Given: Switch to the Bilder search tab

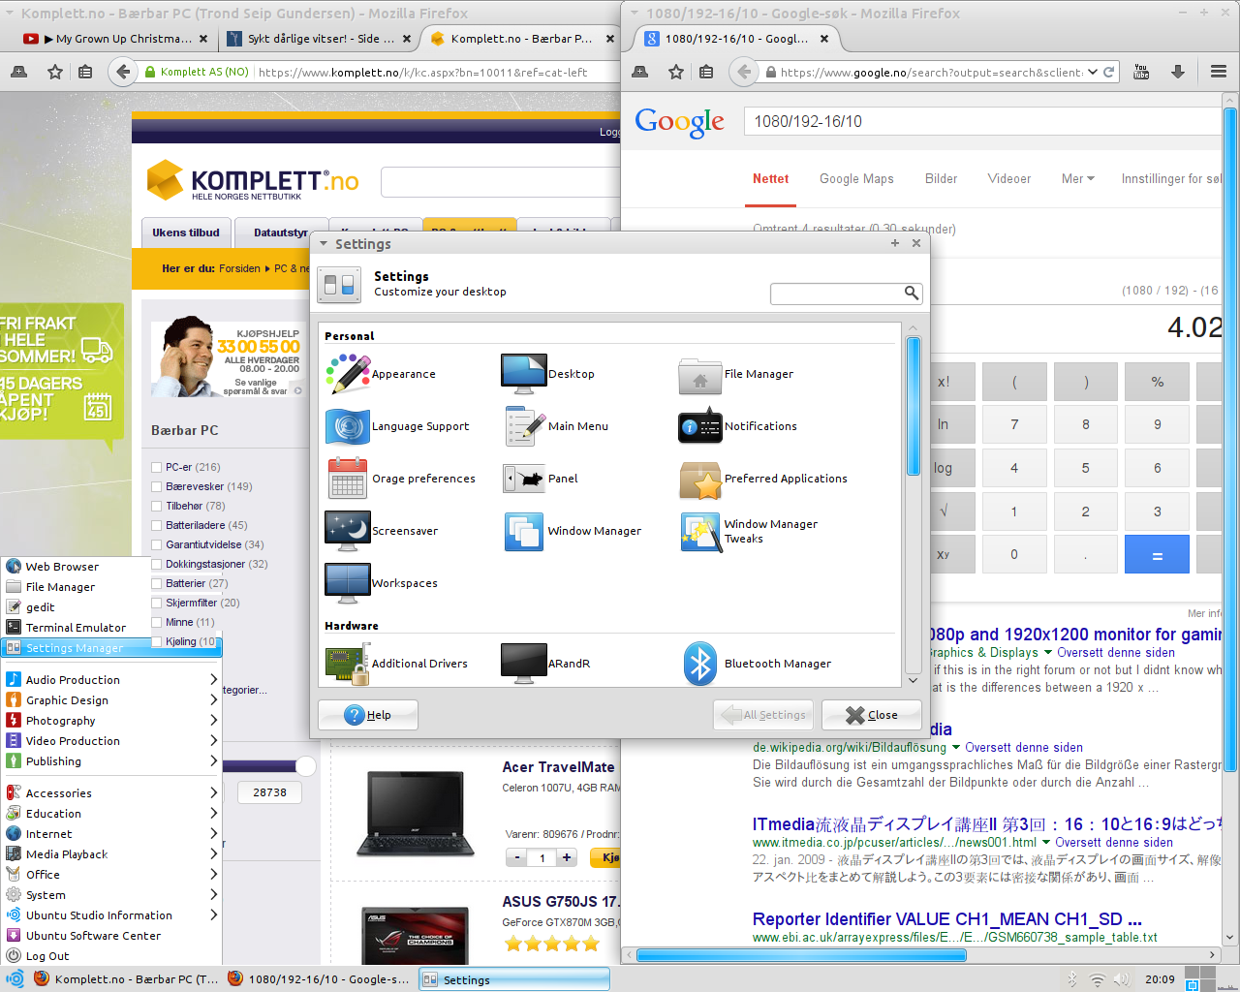Looking at the screenshot, I should tap(941, 179).
